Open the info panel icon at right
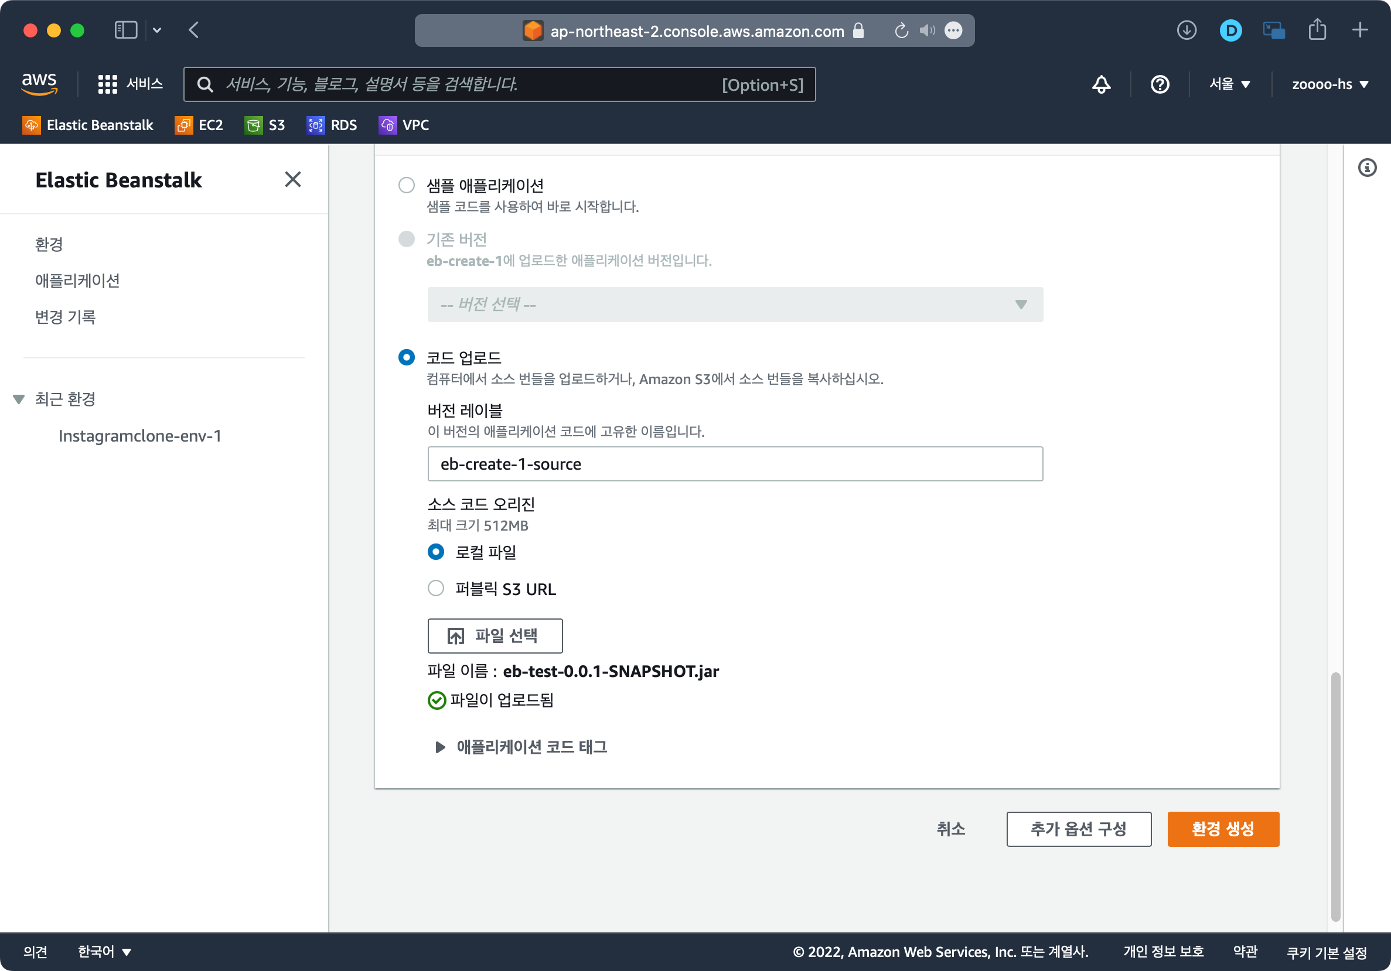The image size is (1391, 971). pos(1367,167)
